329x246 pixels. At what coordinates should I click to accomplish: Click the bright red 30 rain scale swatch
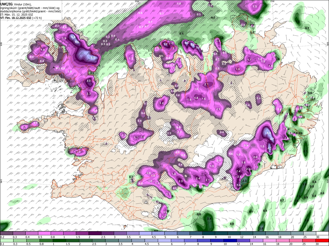click(x=322, y=240)
